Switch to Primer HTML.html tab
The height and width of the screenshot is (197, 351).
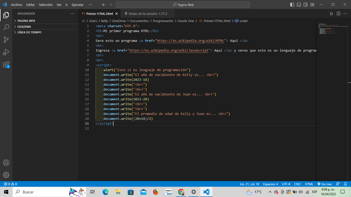pos(99,14)
